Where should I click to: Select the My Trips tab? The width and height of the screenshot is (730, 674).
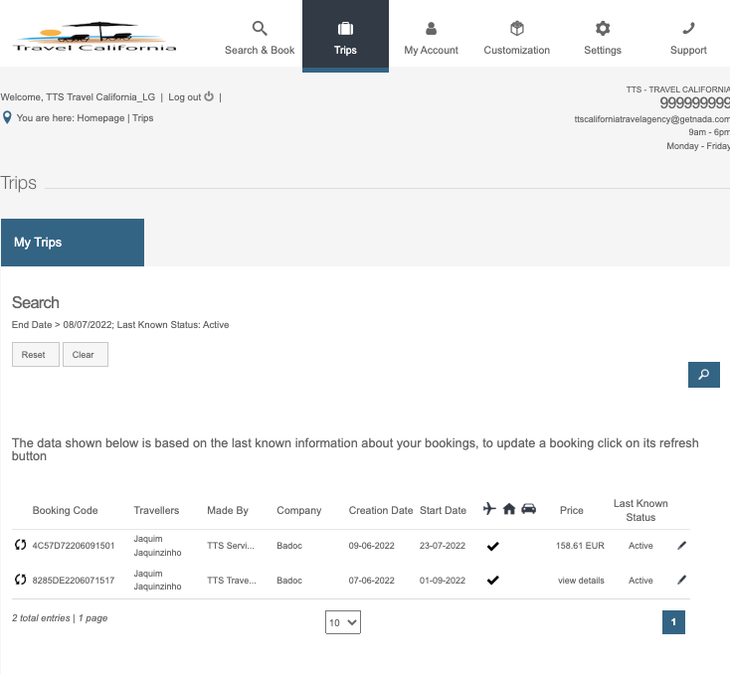click(73, 243)
